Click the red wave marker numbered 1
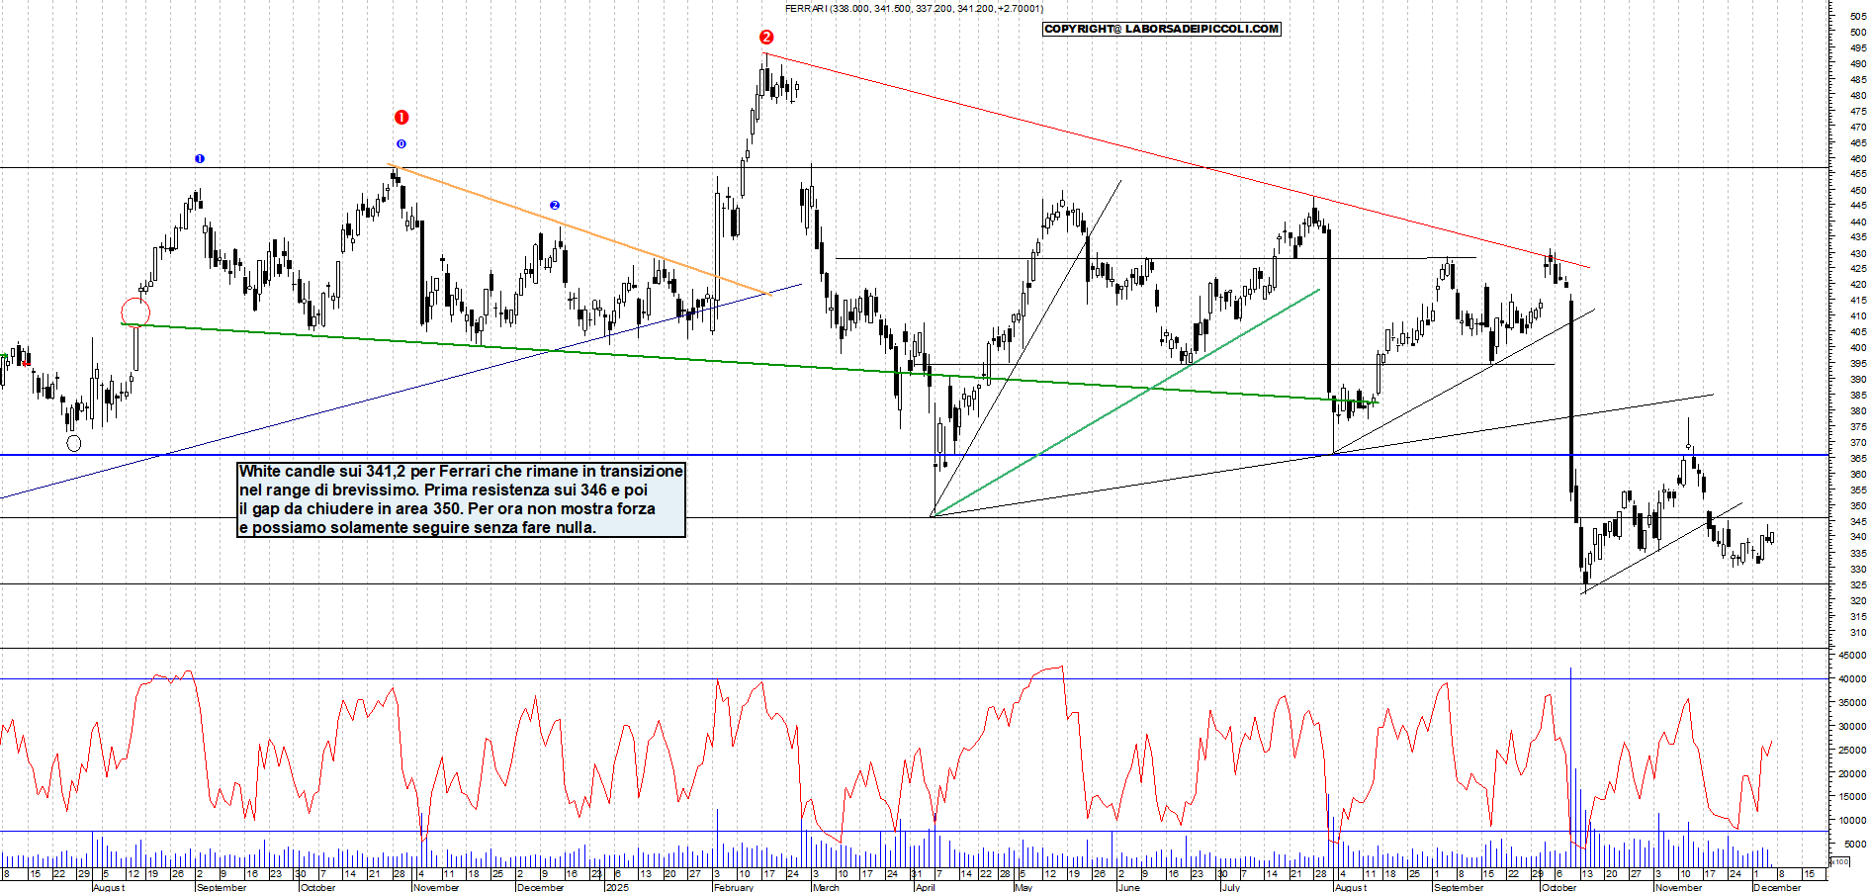This screenshot has width=1869, height=892. (401, 117)
